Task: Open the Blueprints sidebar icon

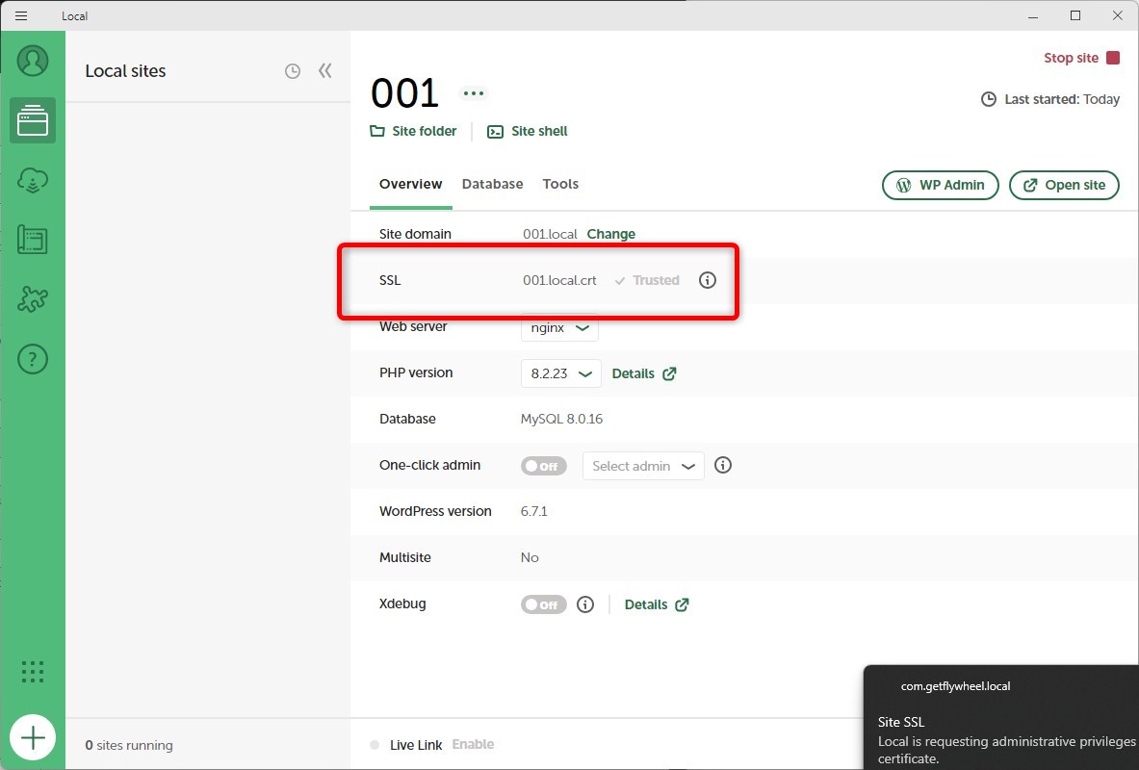Action: tap(33, 239)
